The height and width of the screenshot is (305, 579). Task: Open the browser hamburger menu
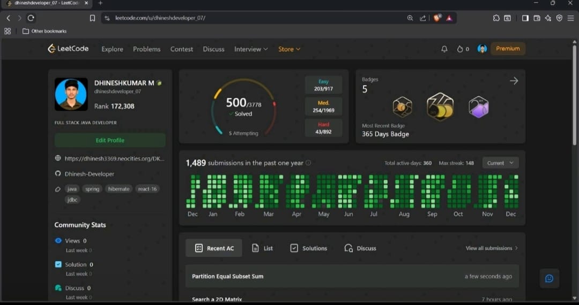click(x=571, y=18)
